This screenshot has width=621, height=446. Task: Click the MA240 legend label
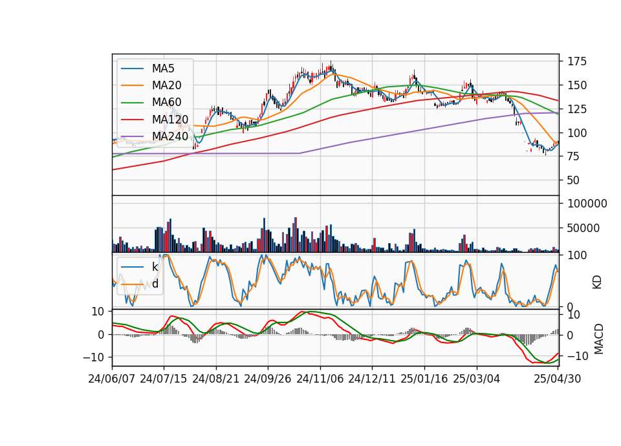click(x=170, y=136)
